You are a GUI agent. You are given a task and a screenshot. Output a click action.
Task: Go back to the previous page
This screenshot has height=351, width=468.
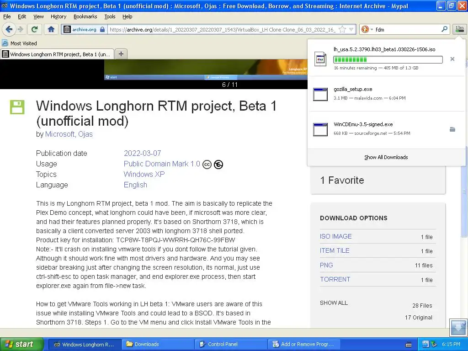coord(9,29)
